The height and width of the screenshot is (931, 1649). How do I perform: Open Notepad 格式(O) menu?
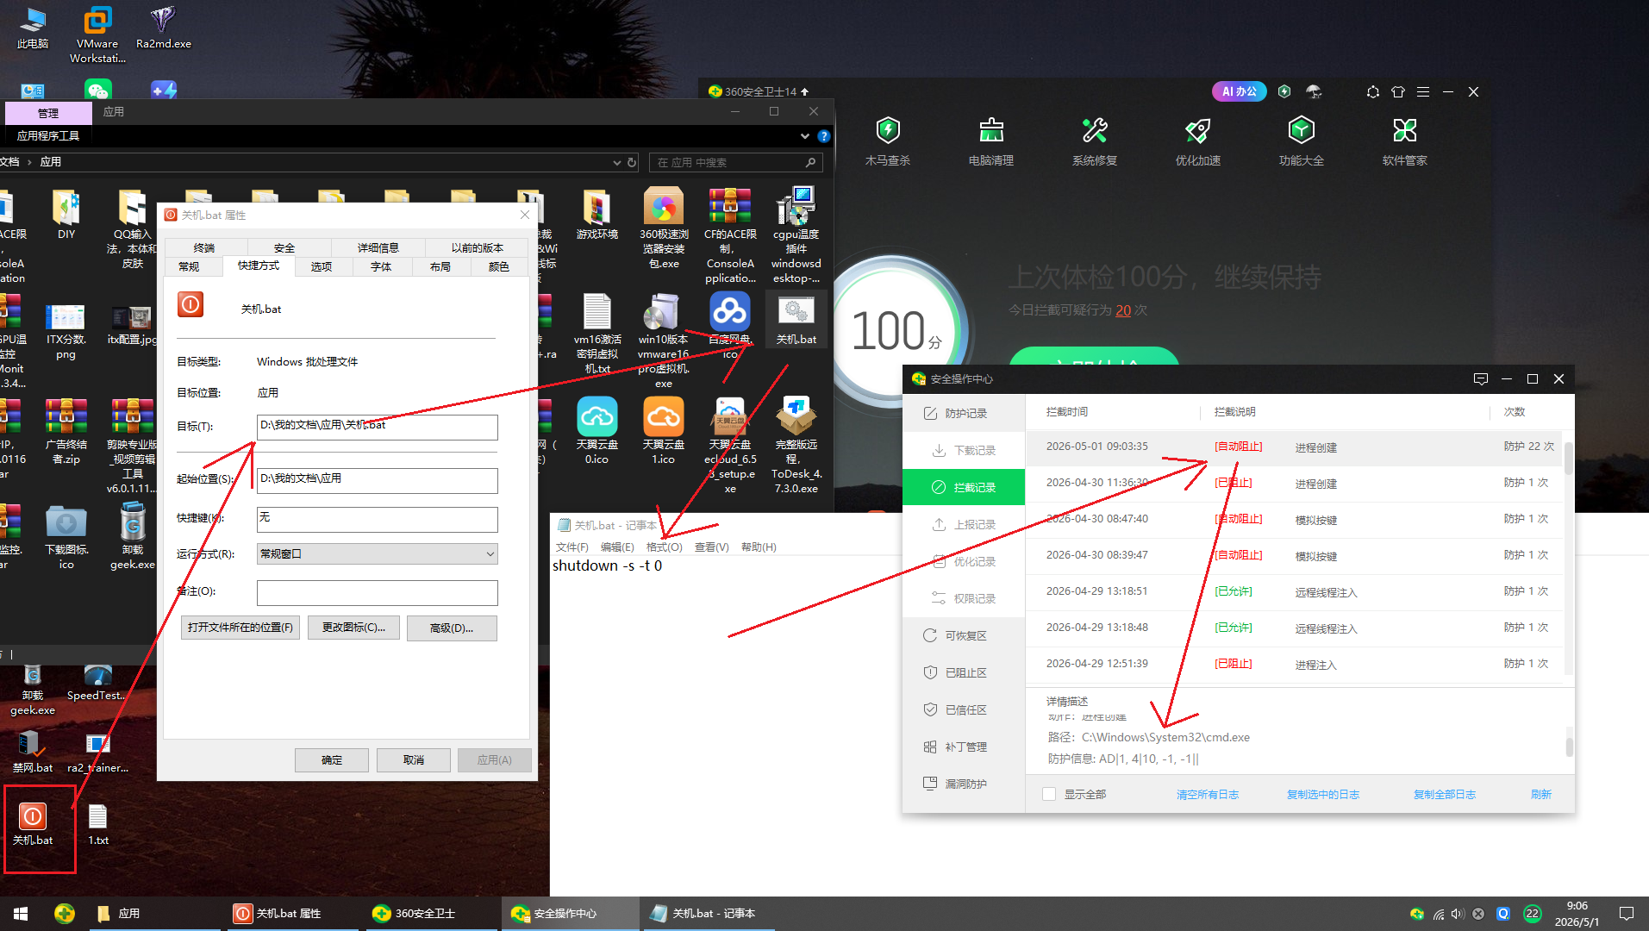665,547
